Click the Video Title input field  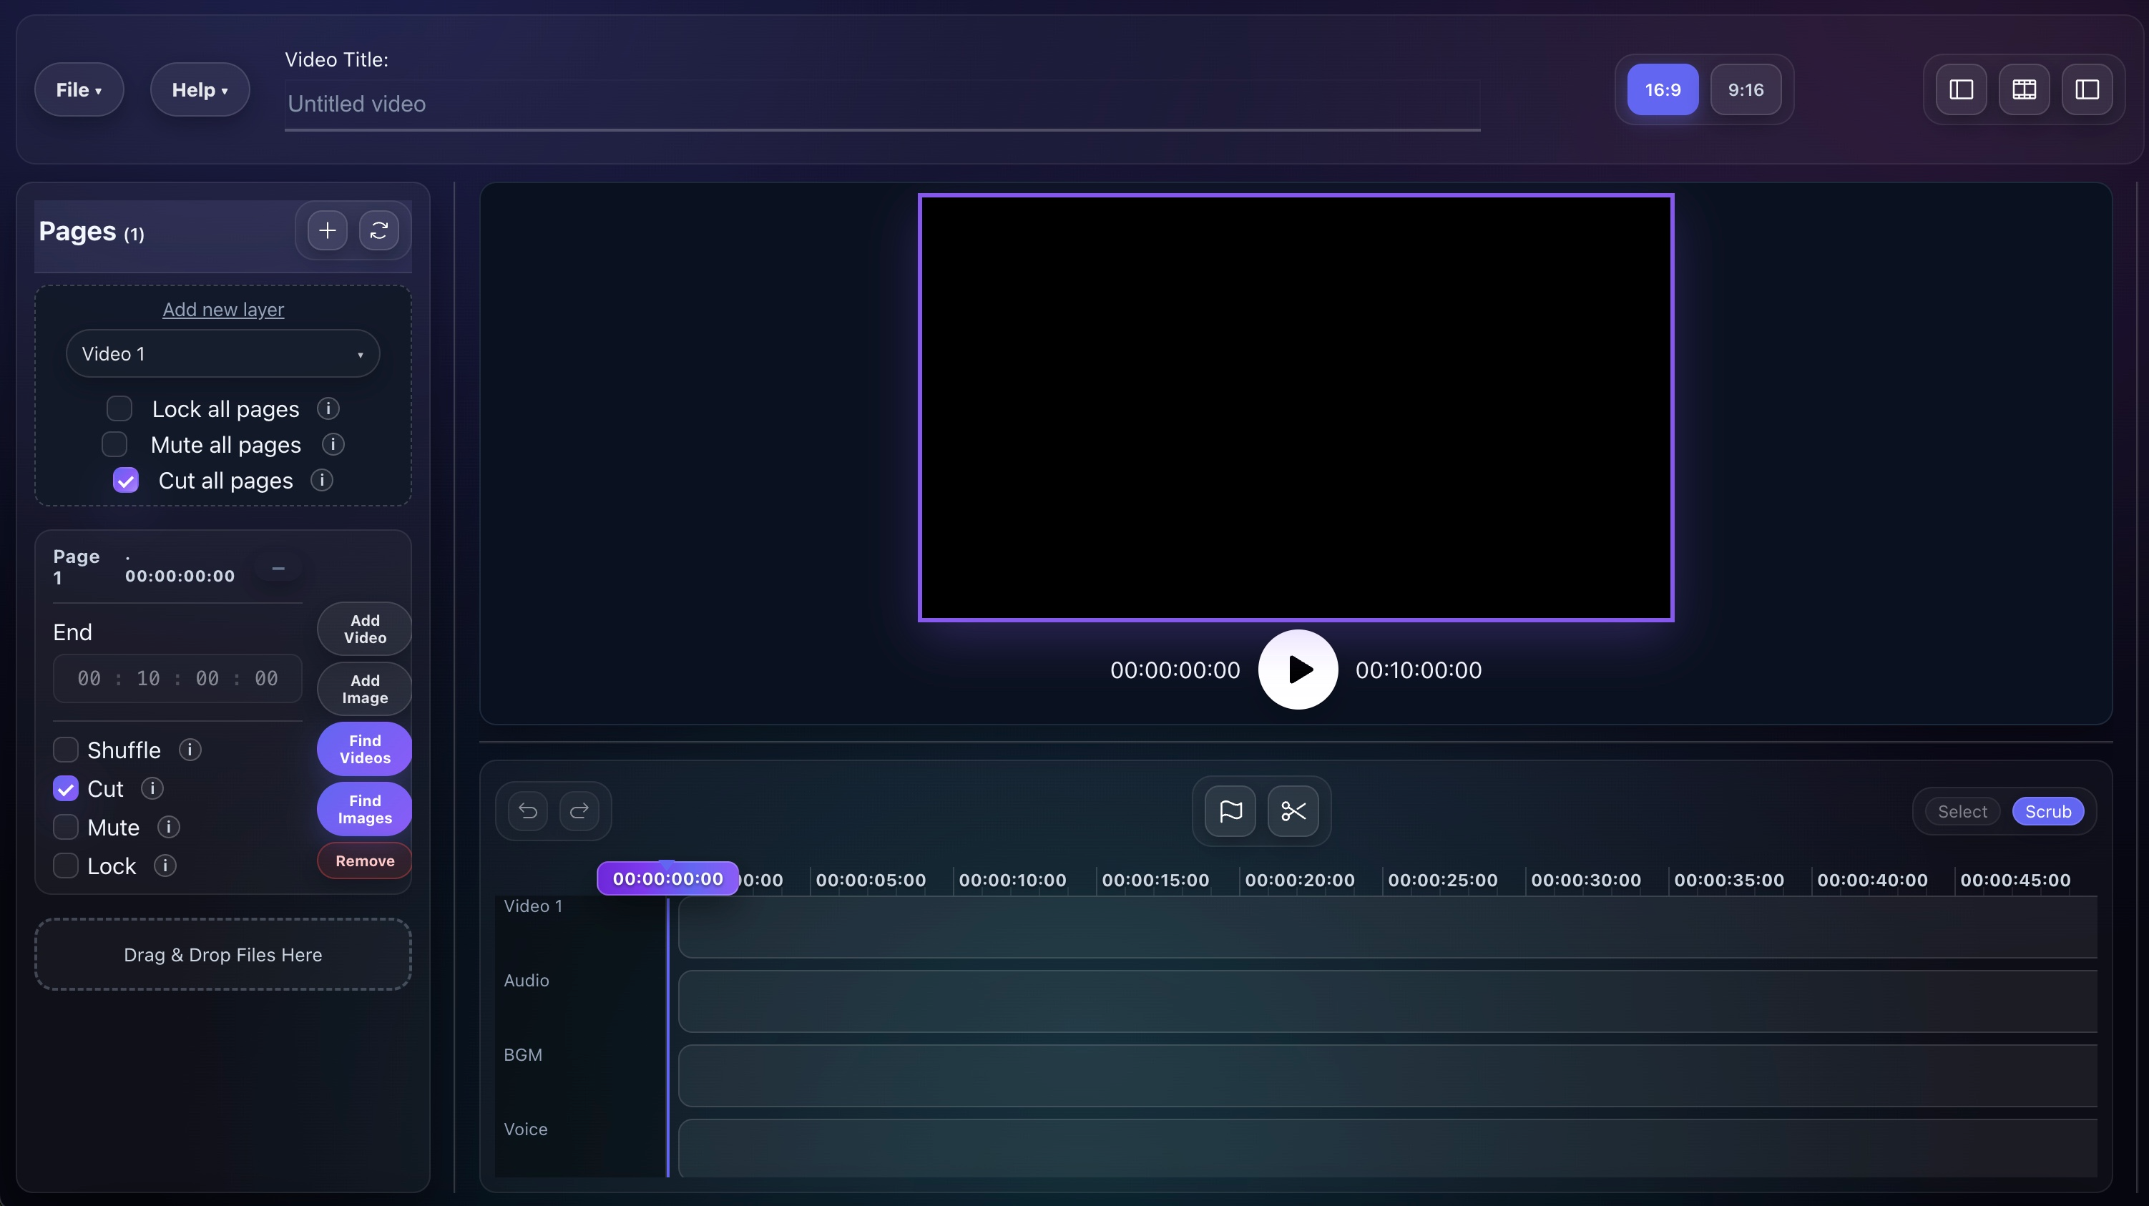[883, 104]
